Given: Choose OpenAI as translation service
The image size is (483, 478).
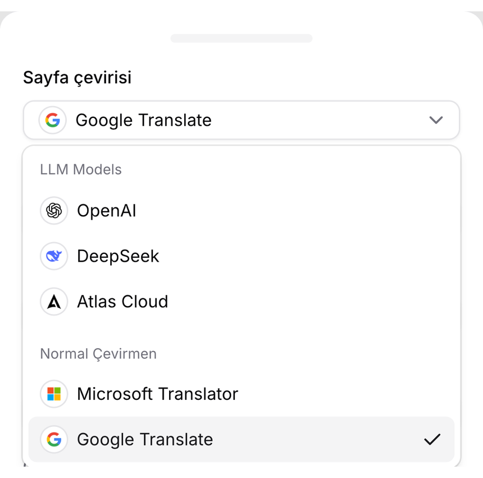Looking at the screenshot, I should 241,211.
